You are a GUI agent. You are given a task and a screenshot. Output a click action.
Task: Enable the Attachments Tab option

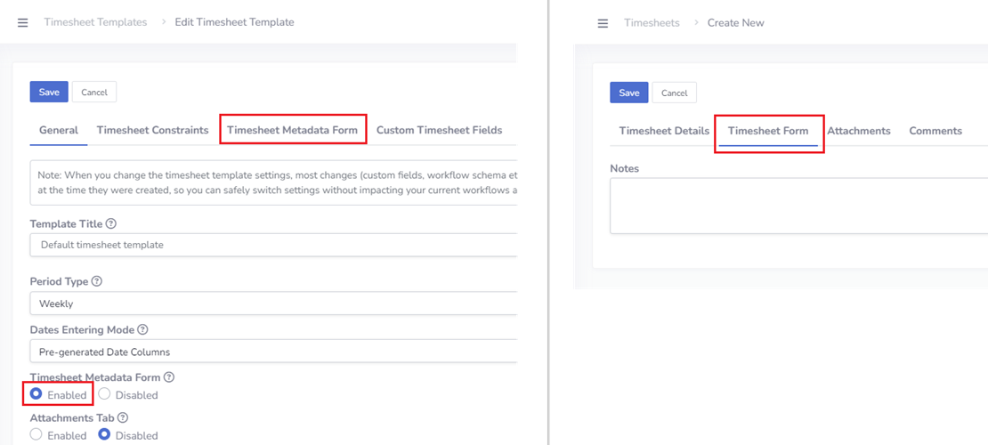pos(36,435)
